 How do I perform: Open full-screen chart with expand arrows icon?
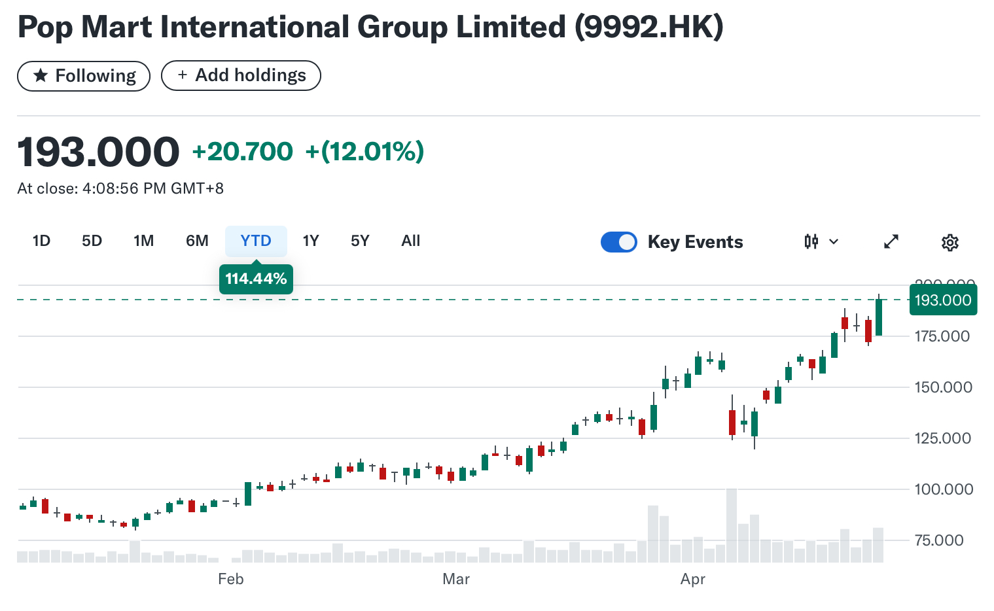[891, 242]
